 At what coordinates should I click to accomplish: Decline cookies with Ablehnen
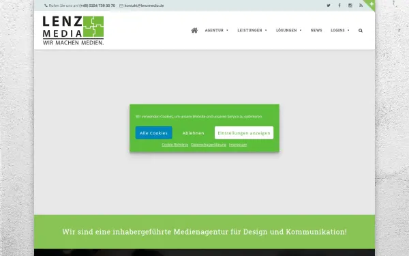194,132
